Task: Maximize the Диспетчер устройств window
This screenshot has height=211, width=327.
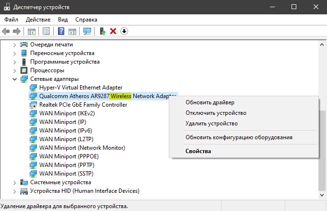Action: [x=294, y=7]
